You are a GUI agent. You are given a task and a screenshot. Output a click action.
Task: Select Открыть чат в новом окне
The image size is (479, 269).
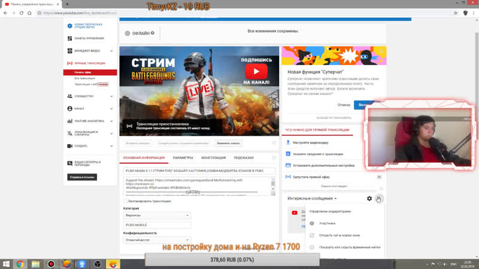pos(339,236)
